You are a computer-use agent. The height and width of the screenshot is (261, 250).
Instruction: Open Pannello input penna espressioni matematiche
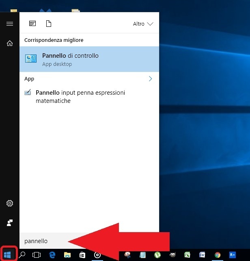pyautogui.click(x=89, y=96)
